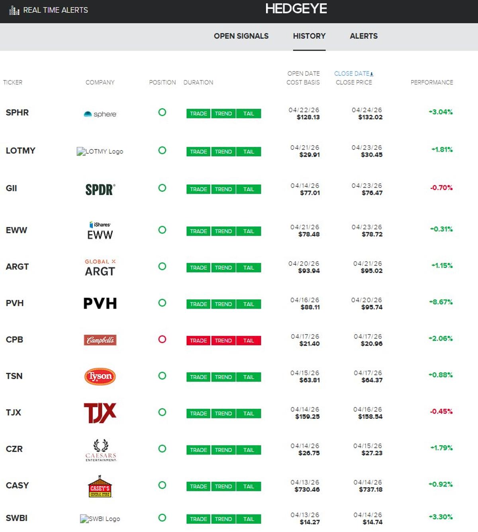Click the Casey's General Store logo
This screenshot has width=478, height=532.
point(100,486)
